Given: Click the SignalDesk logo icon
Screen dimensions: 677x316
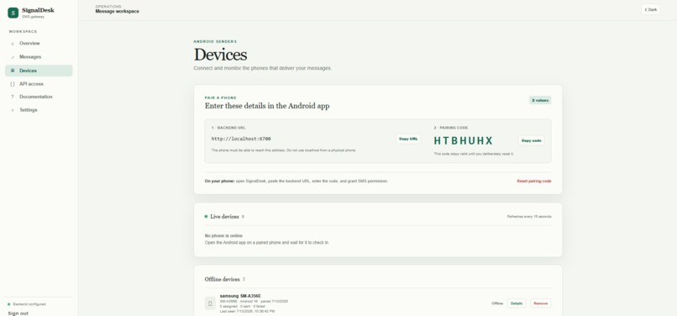Looking at the screenshot, I should point(13,13).
